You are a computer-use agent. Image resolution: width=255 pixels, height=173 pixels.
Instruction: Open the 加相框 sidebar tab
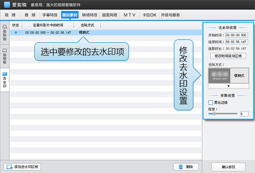click(x=5, y=56)
